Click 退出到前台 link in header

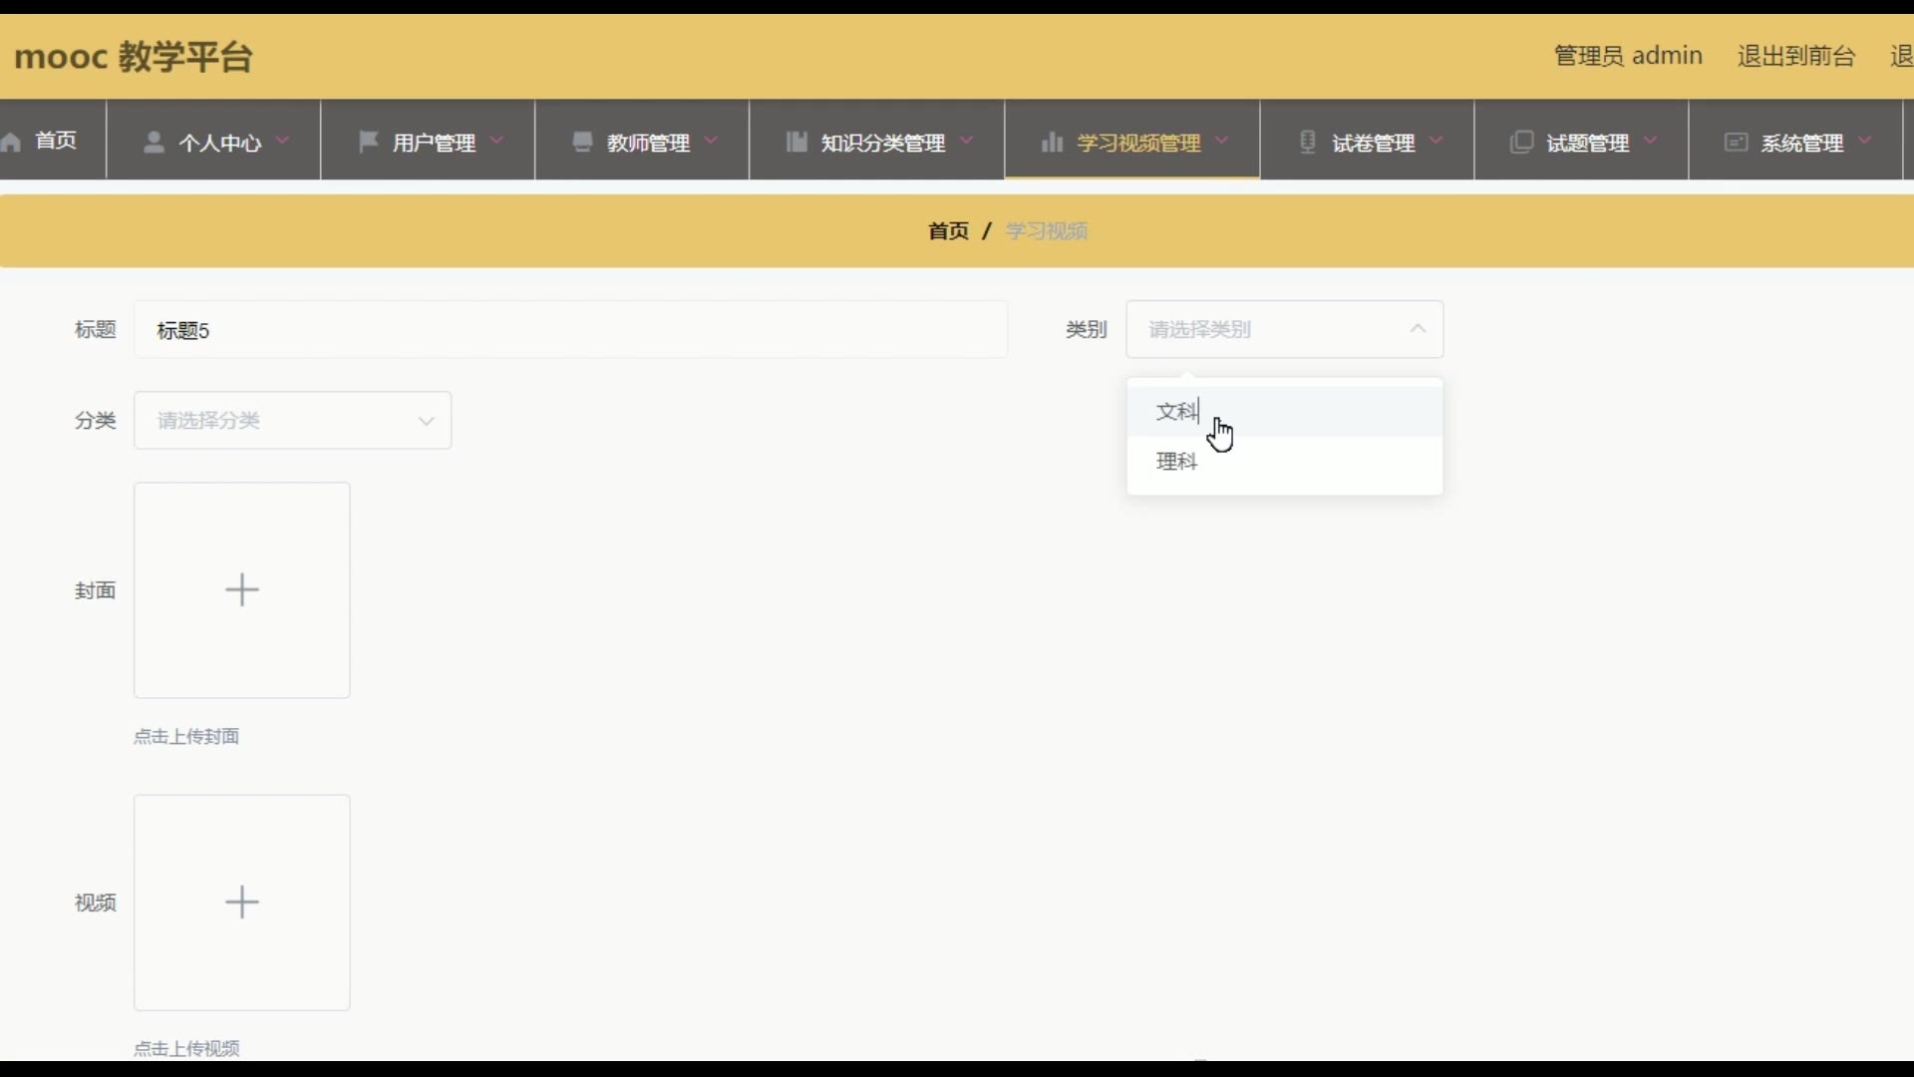(1795, 56)
